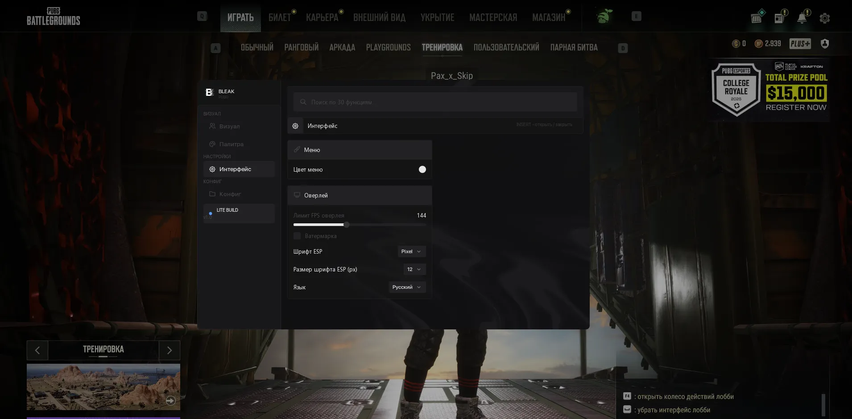
Task: Click the gear icon beside Интерфейс header
Action: (x=295, y=126)
